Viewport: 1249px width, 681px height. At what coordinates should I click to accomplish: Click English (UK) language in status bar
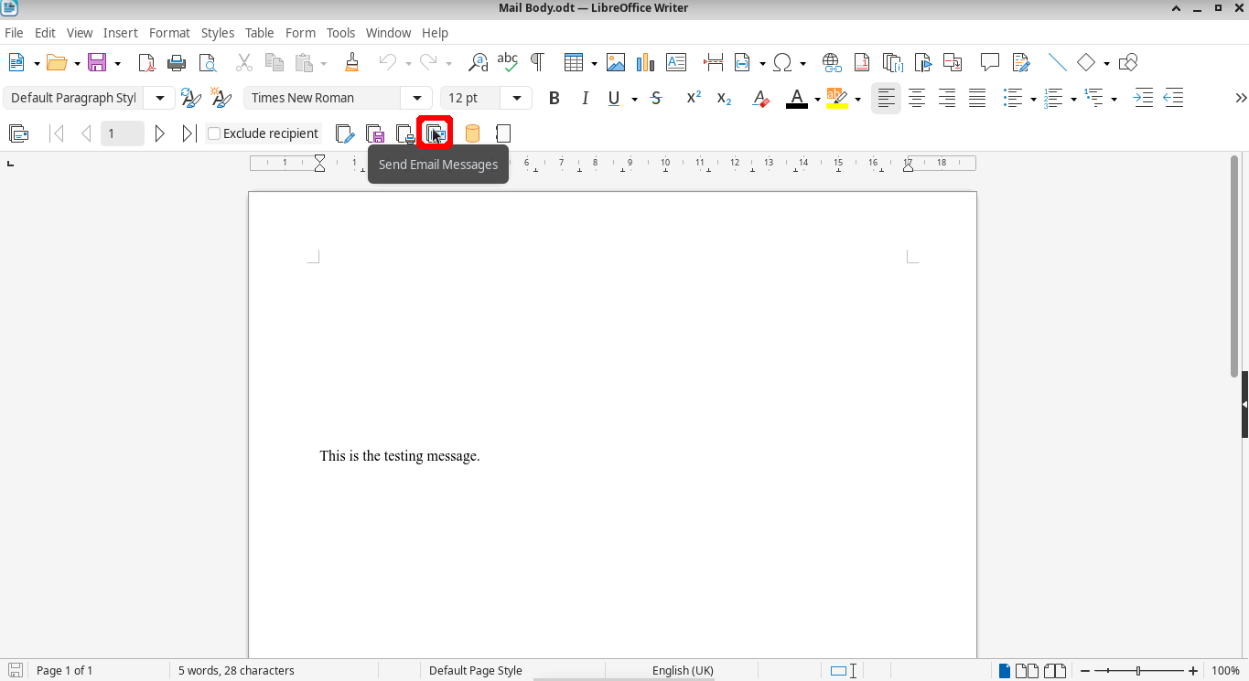pos(683,670)
